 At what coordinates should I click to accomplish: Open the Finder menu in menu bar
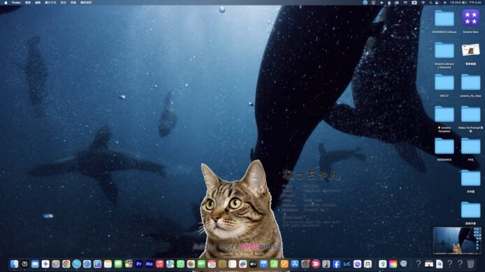point(16,3)
